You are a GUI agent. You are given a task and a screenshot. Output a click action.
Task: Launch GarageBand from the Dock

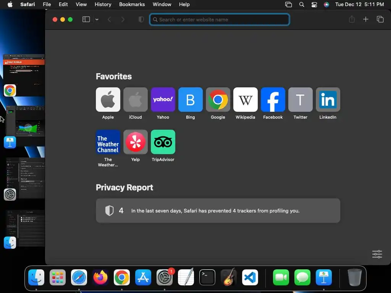[229, 277]
